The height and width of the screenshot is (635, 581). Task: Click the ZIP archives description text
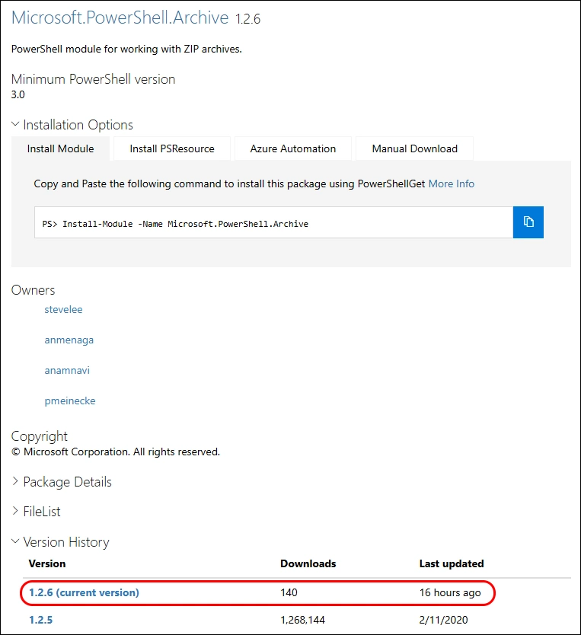(126, 49)
